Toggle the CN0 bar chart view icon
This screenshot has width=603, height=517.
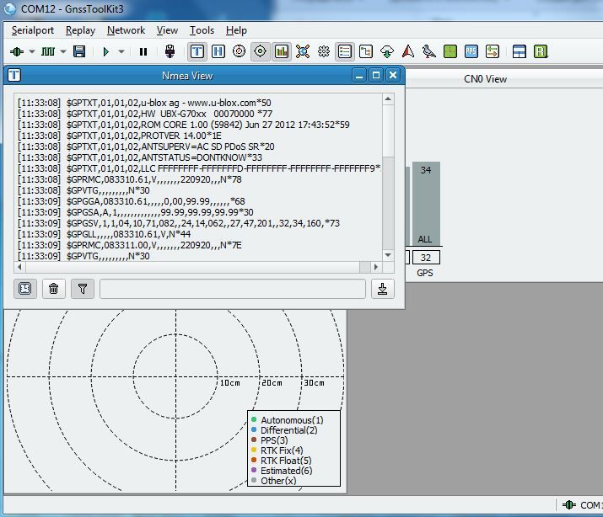point(282,51)
